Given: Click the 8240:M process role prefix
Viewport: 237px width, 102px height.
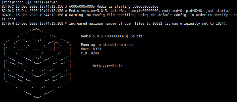Looking at the screenshot, I should (8, 24).
